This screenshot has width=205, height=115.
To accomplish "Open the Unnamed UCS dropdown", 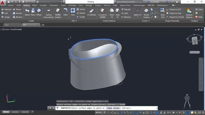I will click(x=194, y=52).
